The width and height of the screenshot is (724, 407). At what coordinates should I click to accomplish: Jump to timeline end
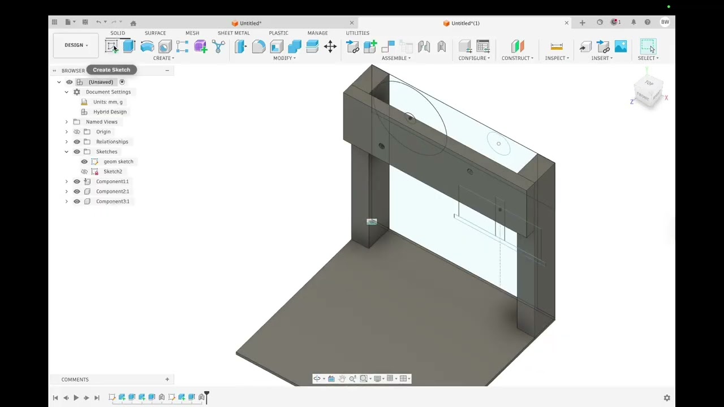97,398
